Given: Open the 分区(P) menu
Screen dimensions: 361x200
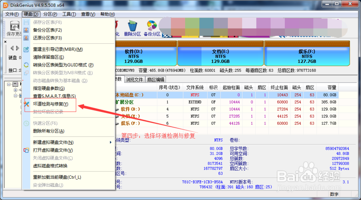Looking at the screenshot, I should pos(50,14).
